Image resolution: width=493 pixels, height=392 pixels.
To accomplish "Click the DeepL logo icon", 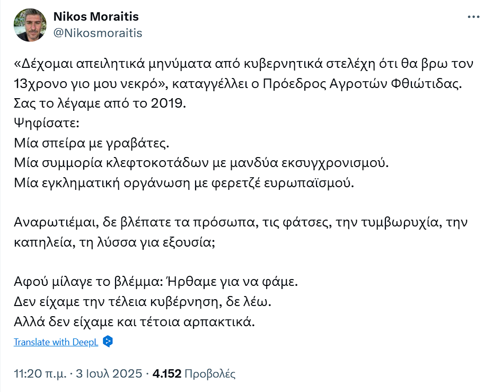I will click(108, 342).
